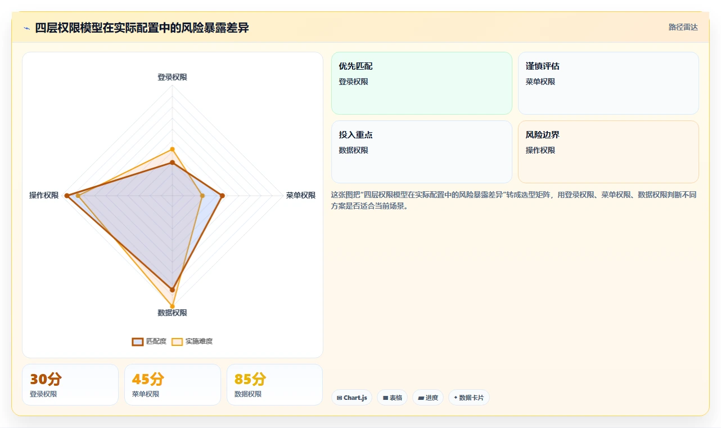Click the chart title 四层权限模型在实际配置中的风险暴露差异

142,28
